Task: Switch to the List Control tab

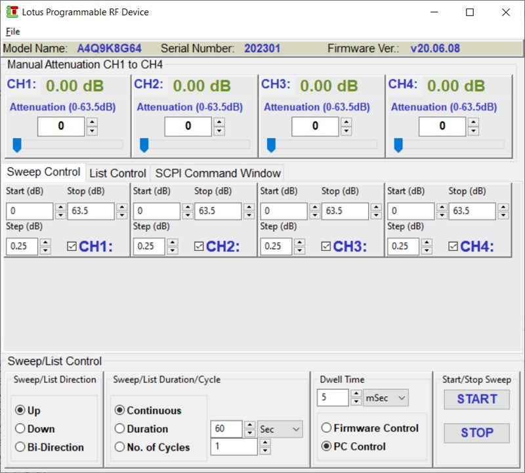Action: [117, 173]
